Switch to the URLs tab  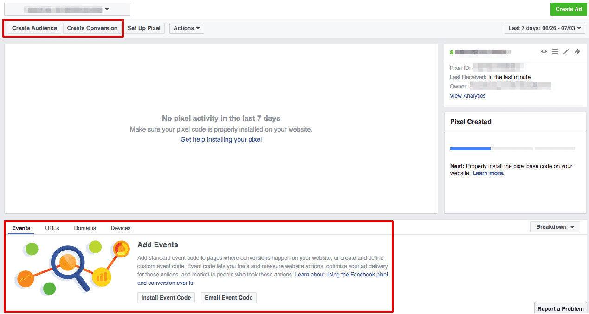(52, 228)
